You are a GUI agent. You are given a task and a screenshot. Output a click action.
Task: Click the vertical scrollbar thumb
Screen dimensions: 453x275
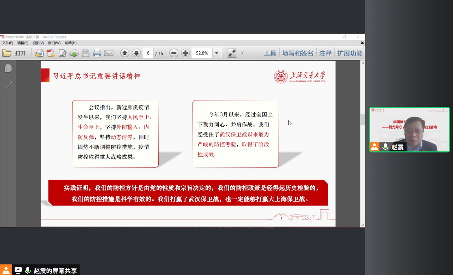pos(363,119)
